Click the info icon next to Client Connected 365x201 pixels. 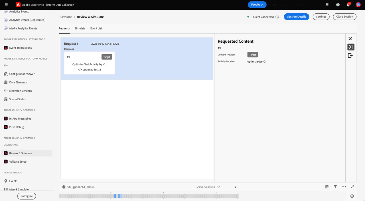(x=277, y=17)
